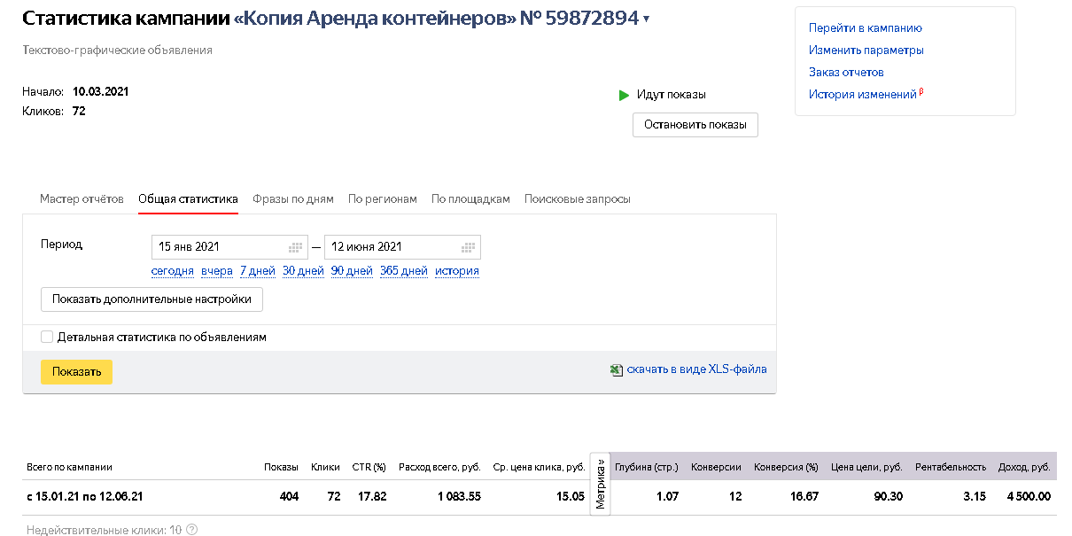Viewport: 1072px width, 536px height.
Task: Download statistics as XLS file link
Action: 696,369
